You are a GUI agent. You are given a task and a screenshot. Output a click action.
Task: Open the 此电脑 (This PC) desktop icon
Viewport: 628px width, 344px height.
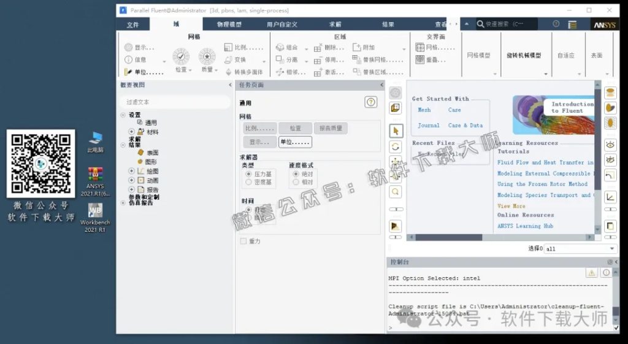point(95,142)
